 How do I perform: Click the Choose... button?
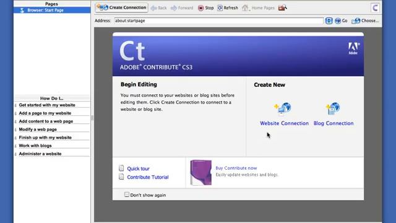(x=365, y=20)
